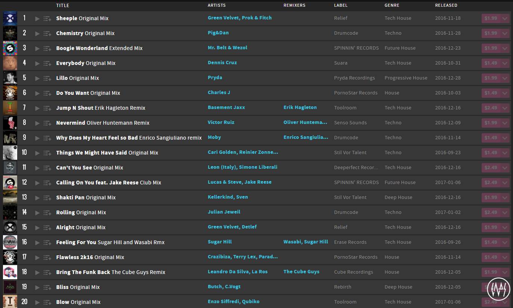Add Chemistry to the play queue
This screenshot has width=513, height=308.
pyautogui.click(x=47, y=33)
